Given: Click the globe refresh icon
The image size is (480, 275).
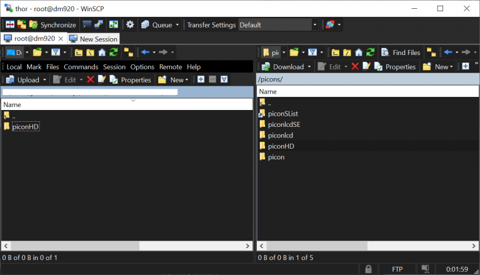Looking at the screenshot, I should pos(330,25).
